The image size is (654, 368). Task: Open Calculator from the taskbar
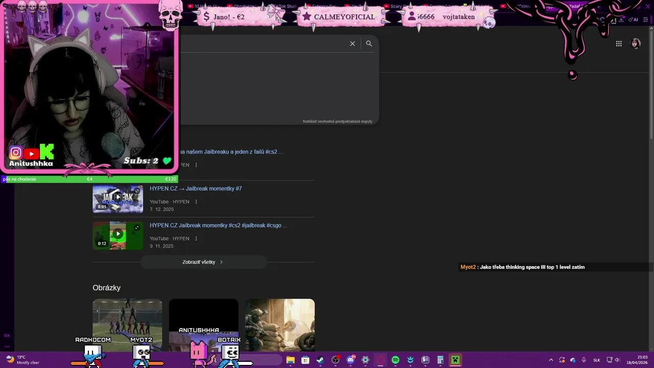point(440,360)
